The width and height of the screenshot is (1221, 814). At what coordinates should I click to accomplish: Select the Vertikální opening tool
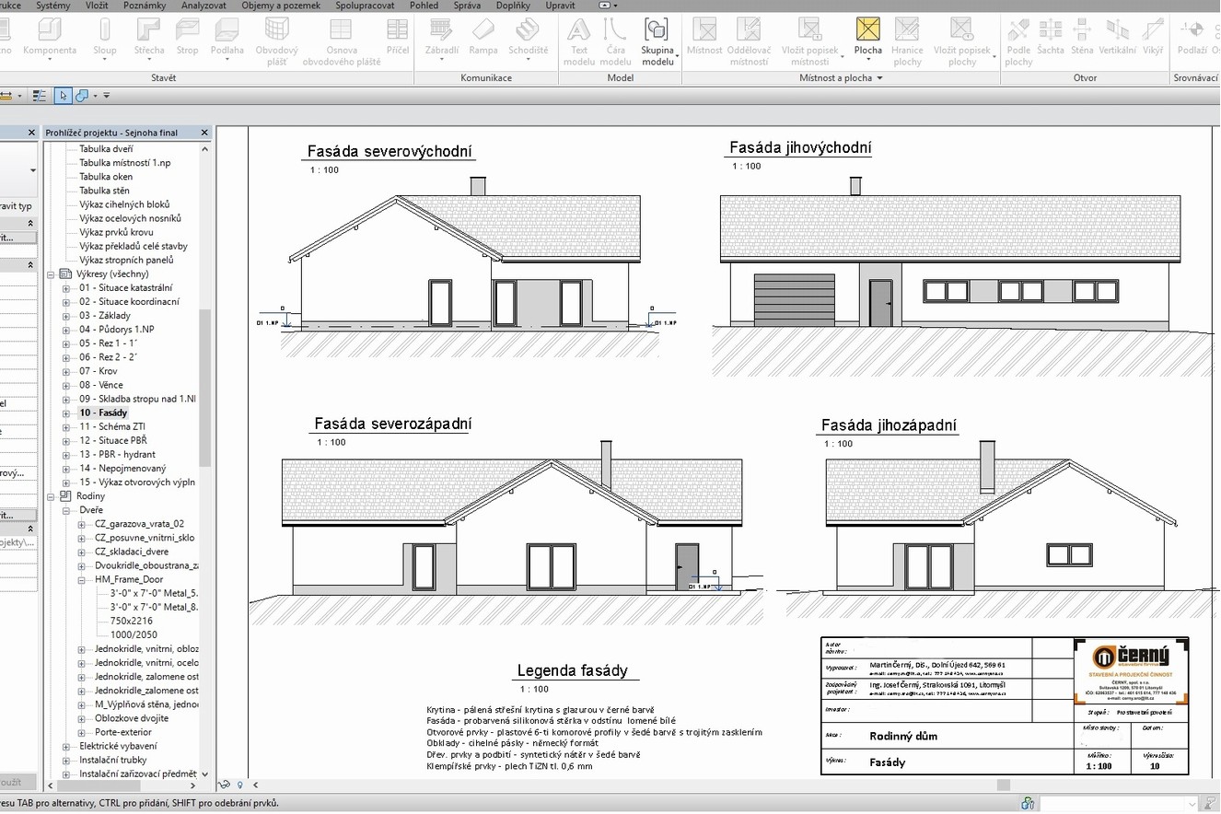coord(1118,37)
